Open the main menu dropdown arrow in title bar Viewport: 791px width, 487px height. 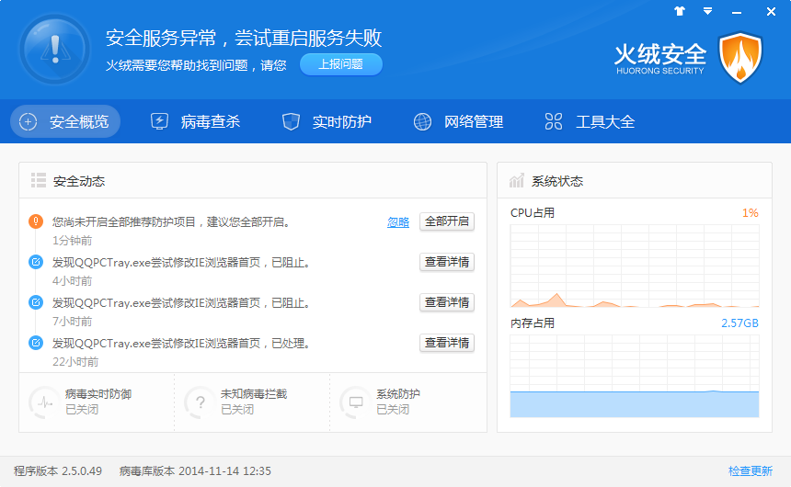tap(707, 12)
